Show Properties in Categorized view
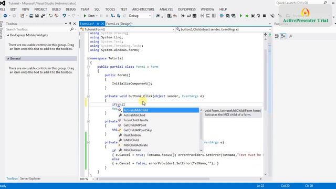 (x=277, y=36)
